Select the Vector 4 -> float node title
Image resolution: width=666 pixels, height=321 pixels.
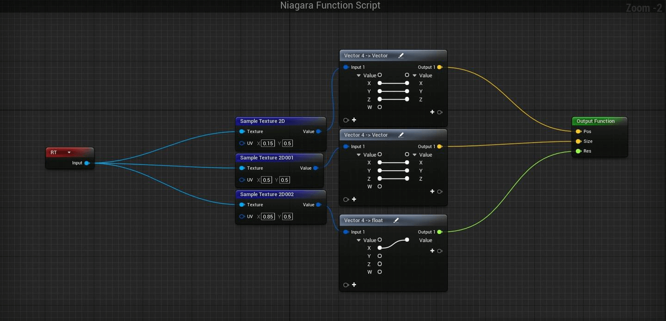coord(364,220)
